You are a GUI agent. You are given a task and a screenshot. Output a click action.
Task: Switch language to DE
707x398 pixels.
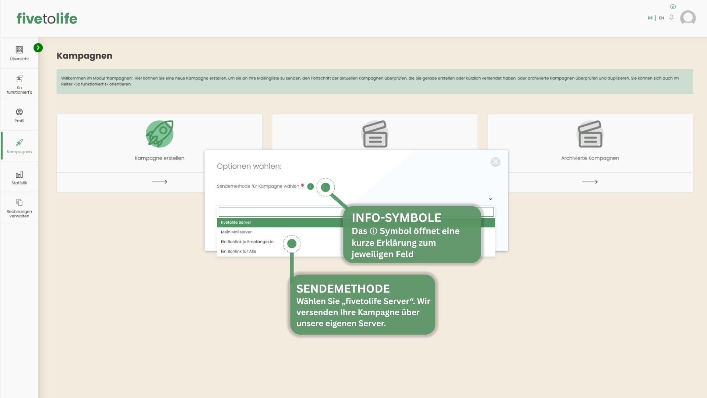pyautogui.click(x=650, y=18)
